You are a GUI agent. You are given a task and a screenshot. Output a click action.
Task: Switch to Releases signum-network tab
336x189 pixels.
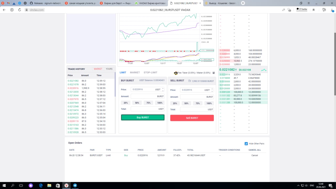pos(45,3)
